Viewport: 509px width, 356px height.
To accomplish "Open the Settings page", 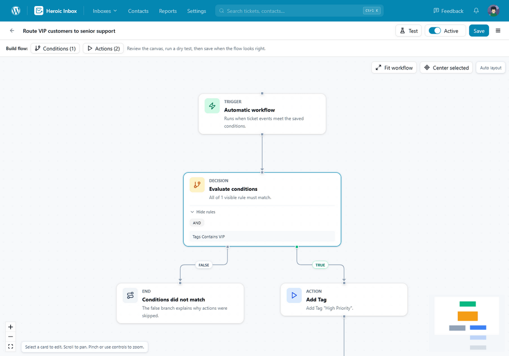I will [196, 11].
